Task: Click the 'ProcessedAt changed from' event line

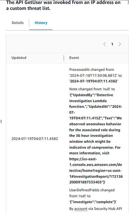Action: point(91,70)
